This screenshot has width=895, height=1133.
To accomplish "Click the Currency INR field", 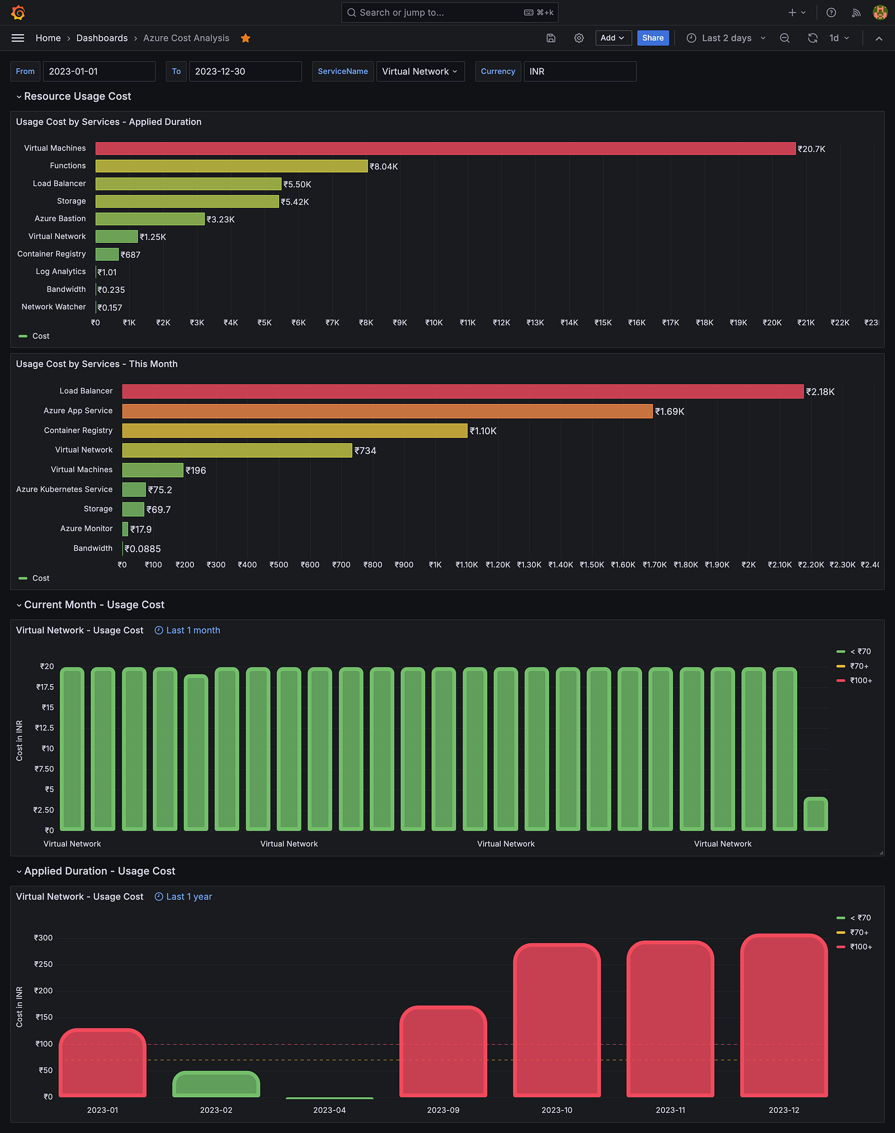I will point(580,72).
